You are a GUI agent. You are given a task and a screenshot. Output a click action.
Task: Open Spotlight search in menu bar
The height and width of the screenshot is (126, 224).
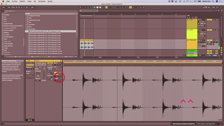[213, 1]
